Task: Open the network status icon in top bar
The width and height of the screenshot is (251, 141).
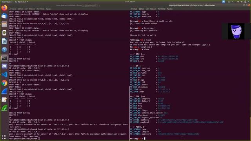Action: click(x=238, y=2)
